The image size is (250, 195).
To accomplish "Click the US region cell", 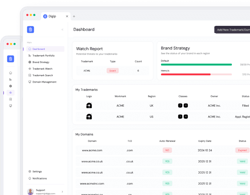I will coord(151,117).
